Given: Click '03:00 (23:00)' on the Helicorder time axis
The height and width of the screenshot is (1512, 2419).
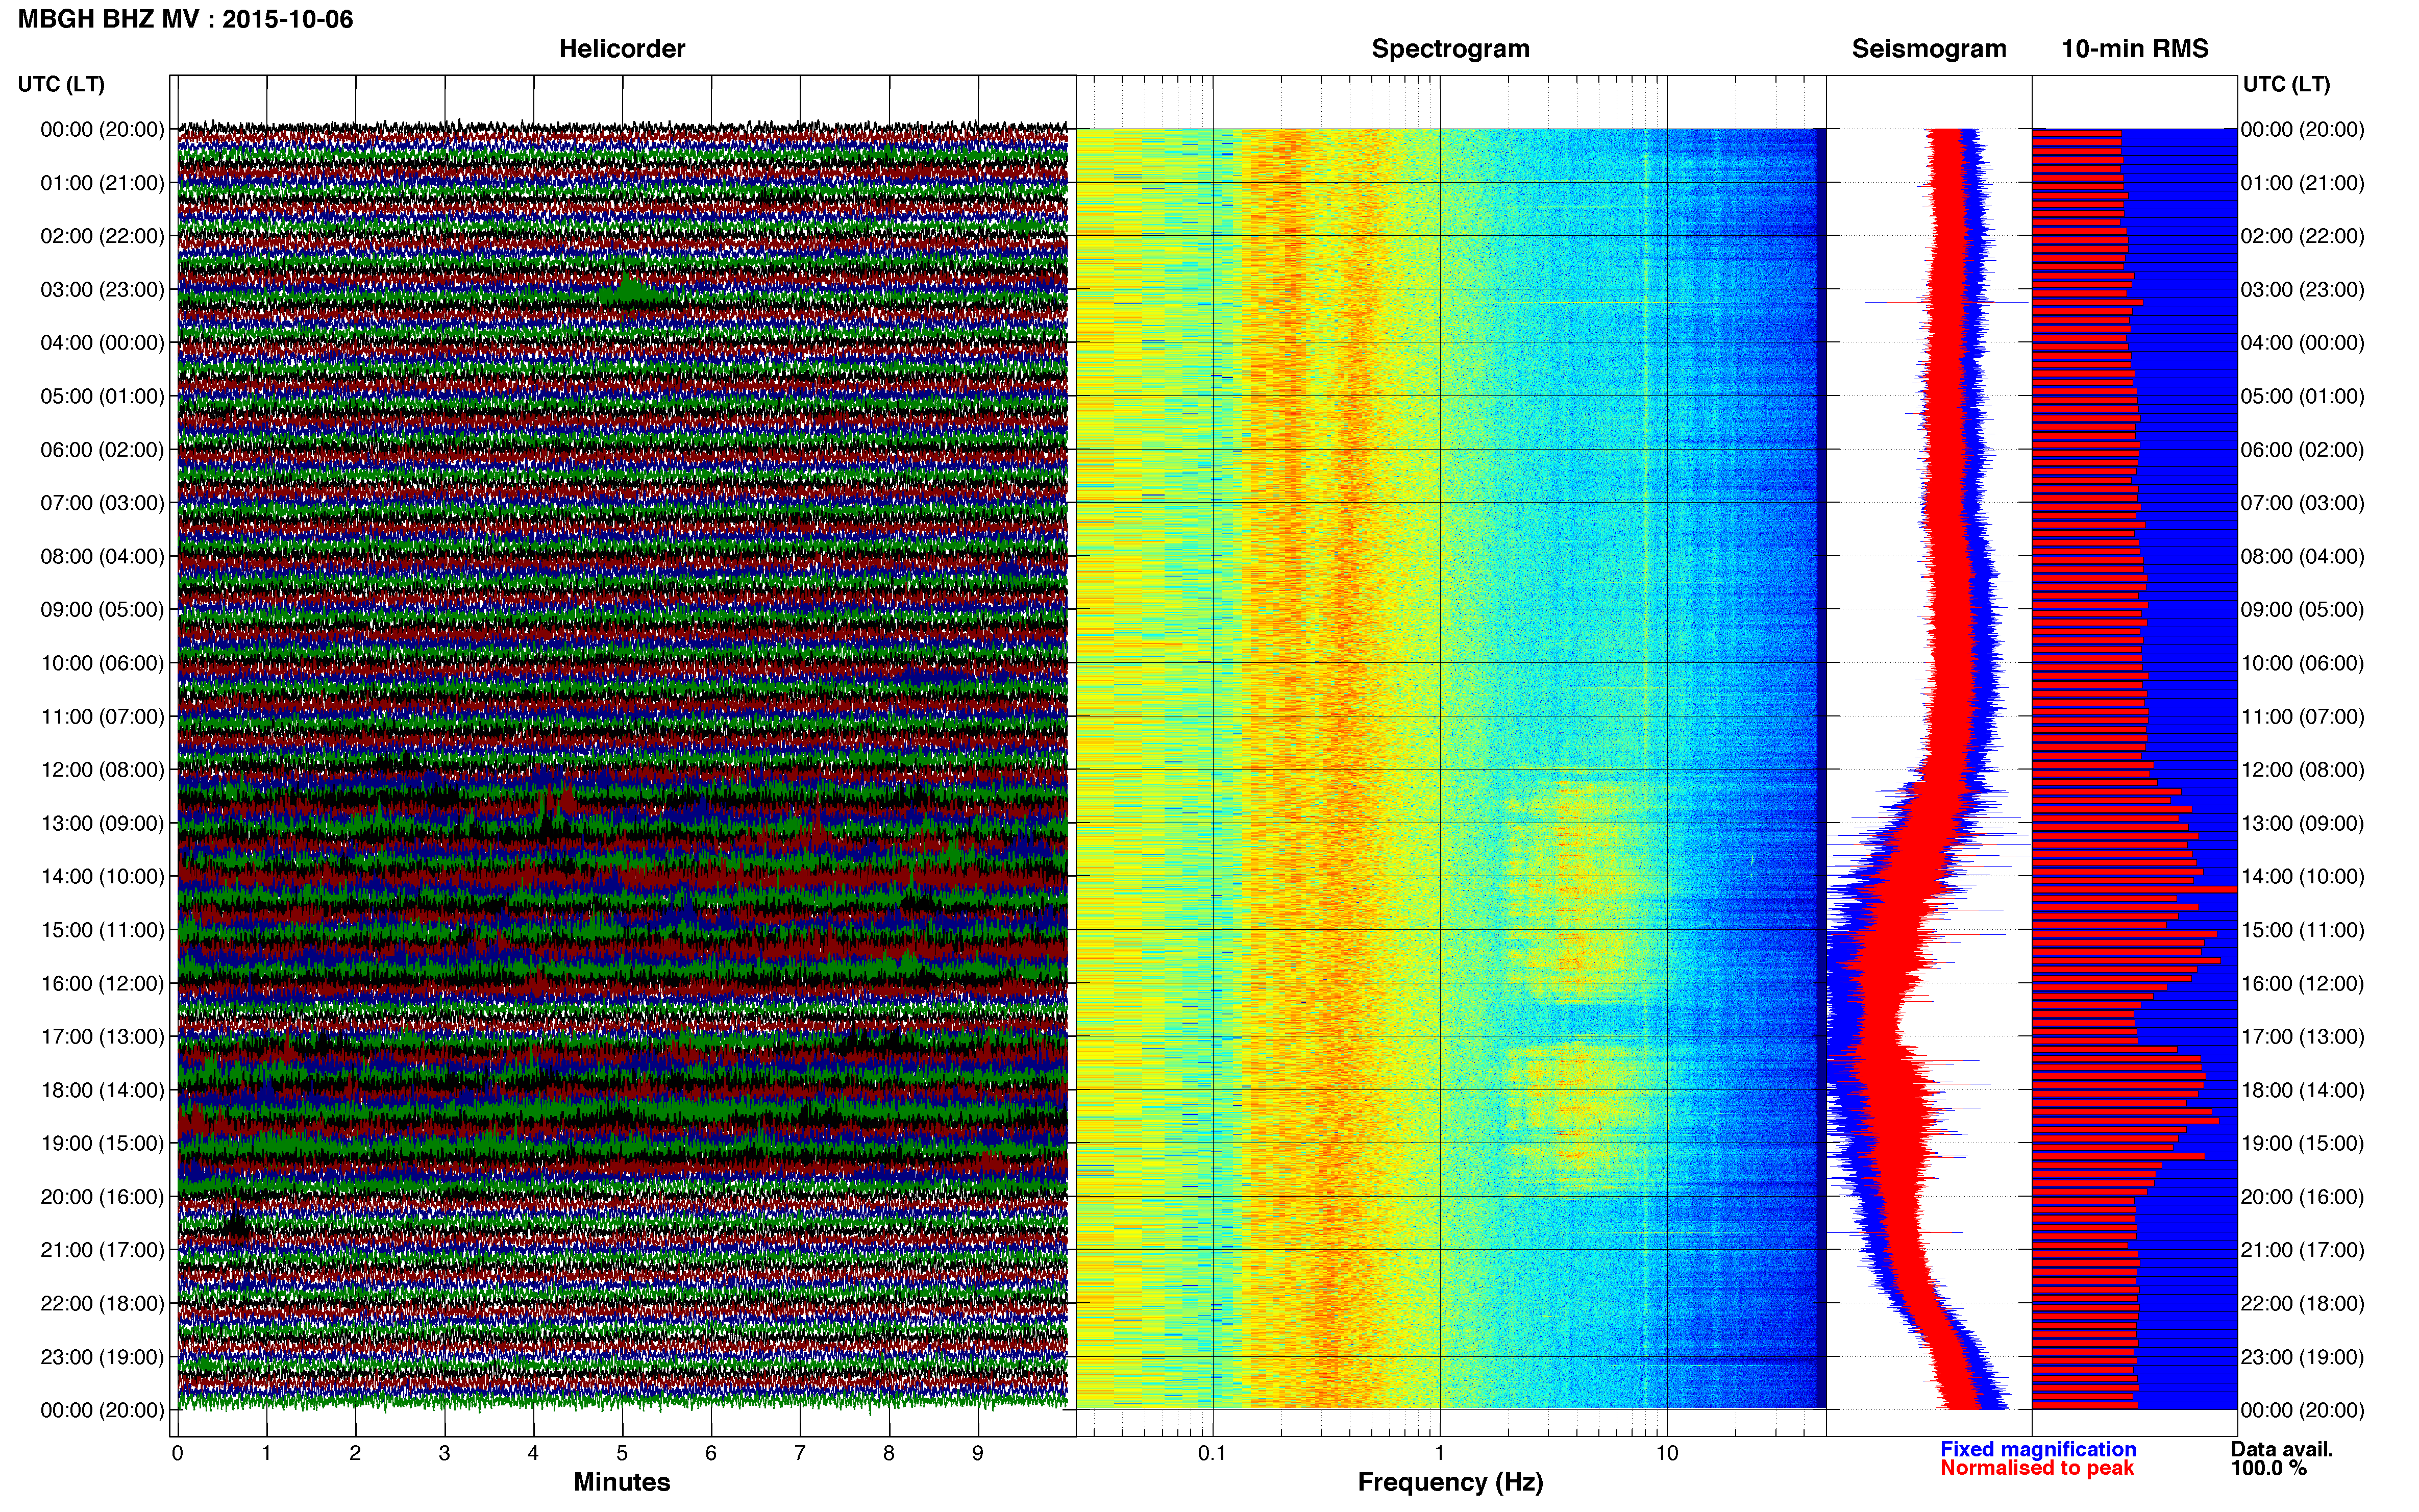Looking at the screenshot, I should coord(102,290).
